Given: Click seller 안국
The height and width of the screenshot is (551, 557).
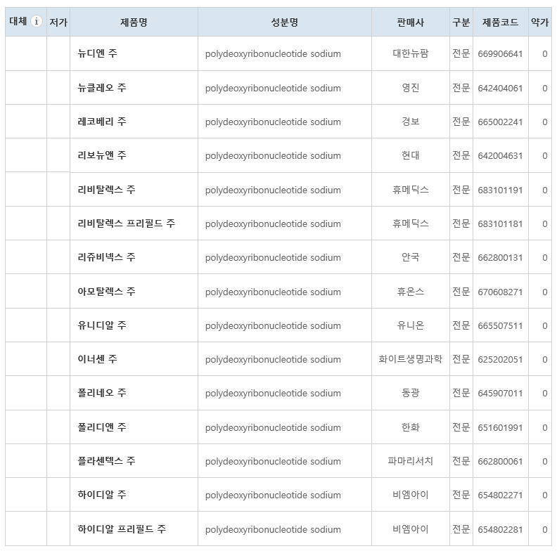Looking at the screenshot, I should pyautogui.click(x=410, y=257).
